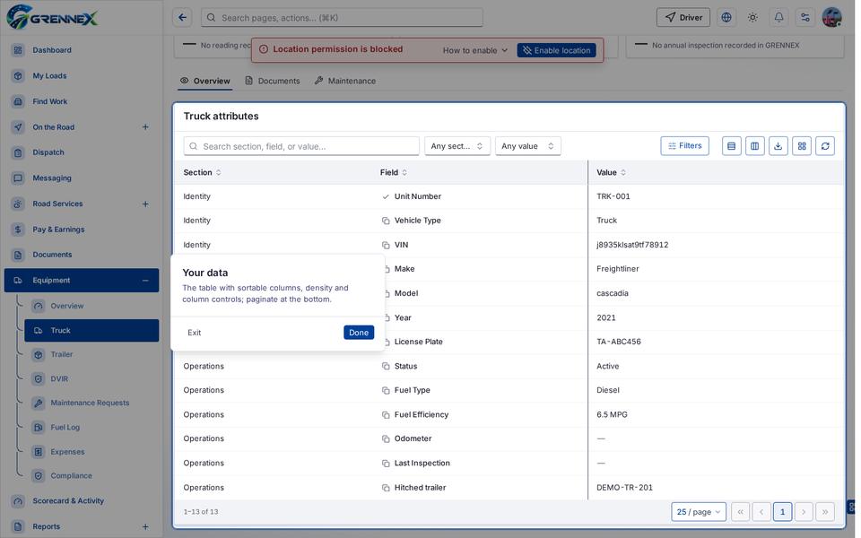861x538 pixels.
Task: Click Done in Your data popup
Action: tap(359, 332)
